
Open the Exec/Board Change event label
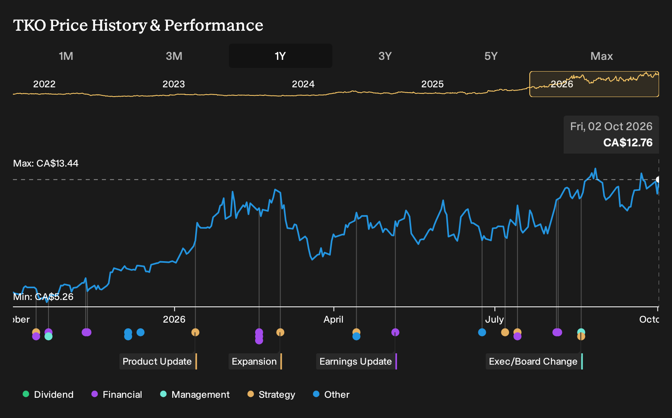[534, 361]
